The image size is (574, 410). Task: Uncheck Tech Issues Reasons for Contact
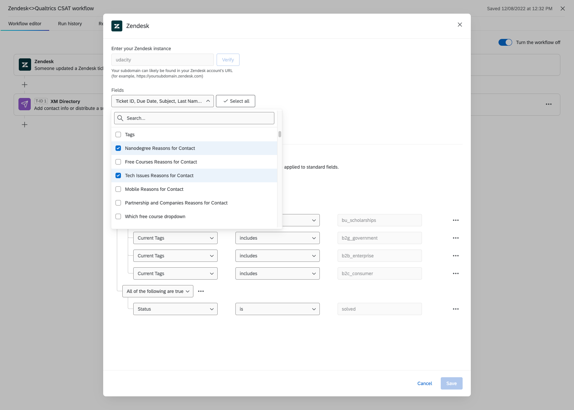tap(118, 175)
